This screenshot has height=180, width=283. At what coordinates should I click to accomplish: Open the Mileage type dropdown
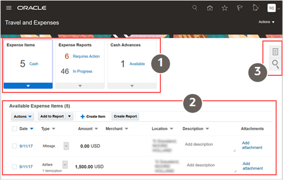click(x=66, y=146)
